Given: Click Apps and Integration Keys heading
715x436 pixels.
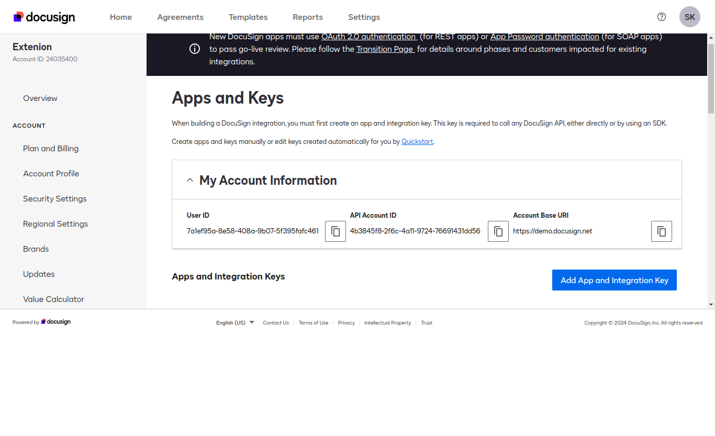Looking at the screenshot, I should (x=228, y=276).
